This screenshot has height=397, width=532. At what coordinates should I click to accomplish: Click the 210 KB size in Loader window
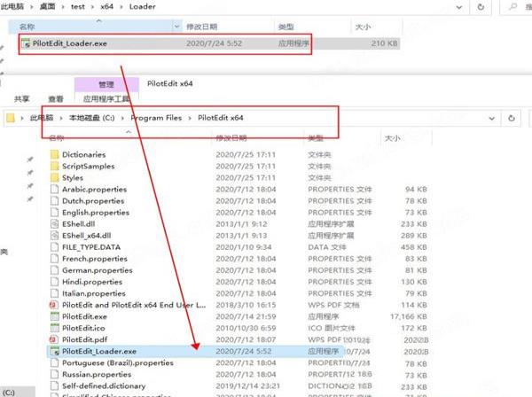(384, 43)
